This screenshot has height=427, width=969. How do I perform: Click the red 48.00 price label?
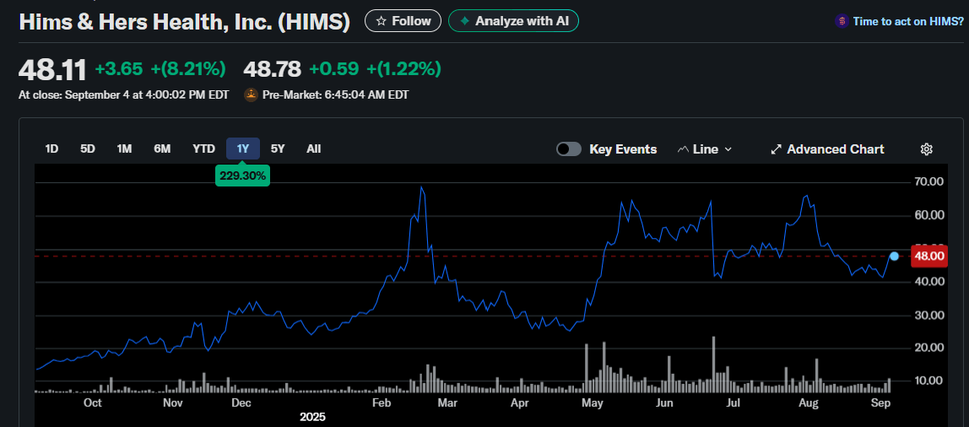pos(928,257)
